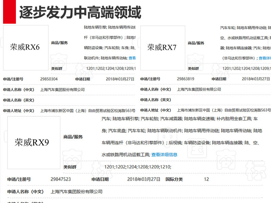Open the 荣威RX9 trademark image
Viewport: 271px width, 203px height.
coord(34,142)
